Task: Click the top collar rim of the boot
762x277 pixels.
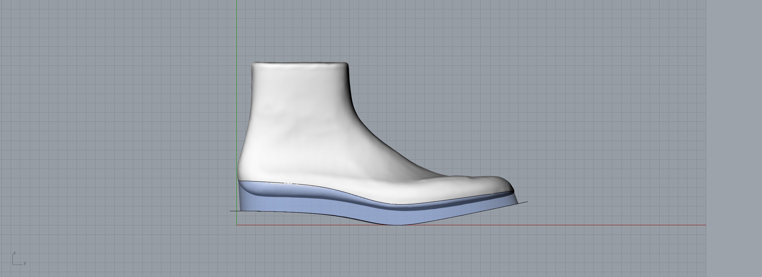Action: pyautogui.click(x=300, y=64)
